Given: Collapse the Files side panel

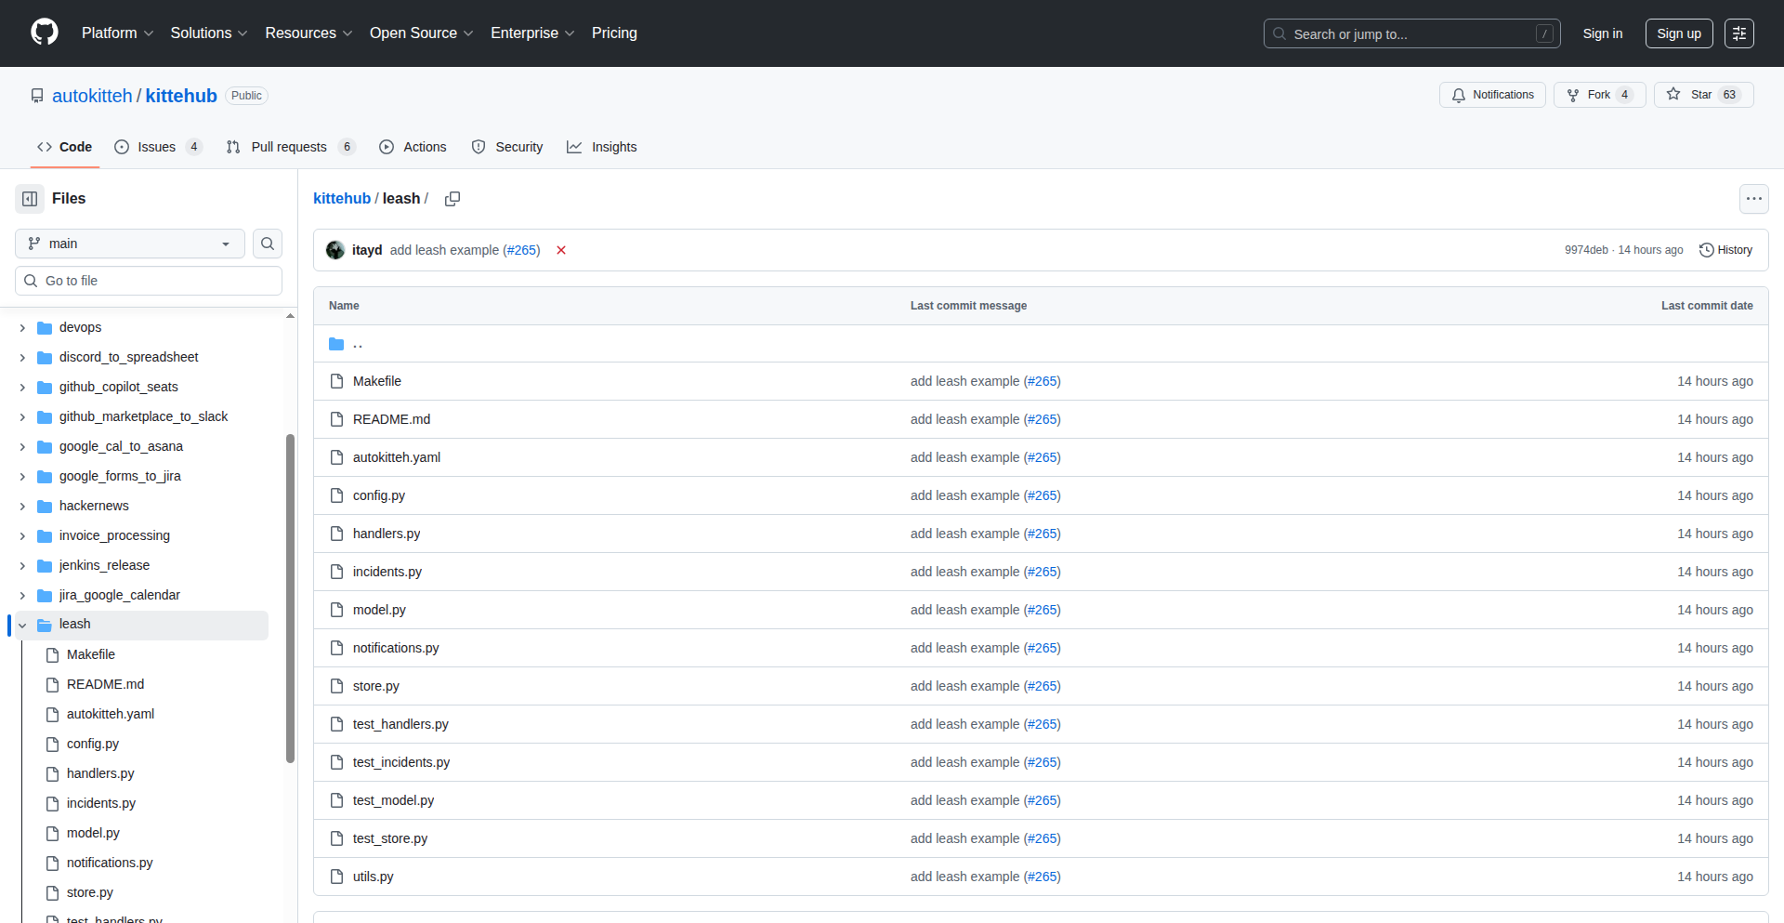Looking at the screenshot, I should (30, 199).
